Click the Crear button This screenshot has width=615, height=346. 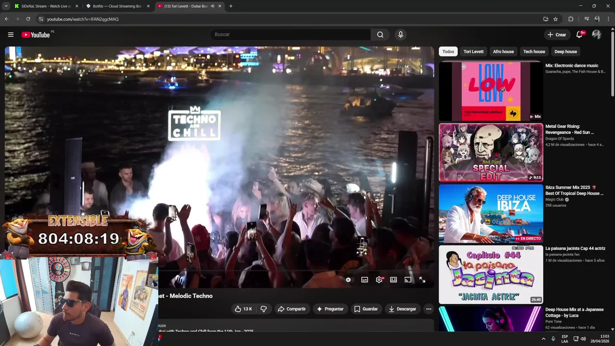(557, 35)
